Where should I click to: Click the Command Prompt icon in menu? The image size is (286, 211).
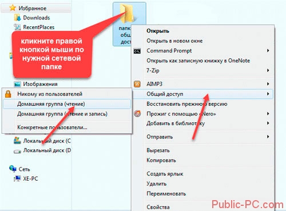pyautogui.click(x=137, y=51)
